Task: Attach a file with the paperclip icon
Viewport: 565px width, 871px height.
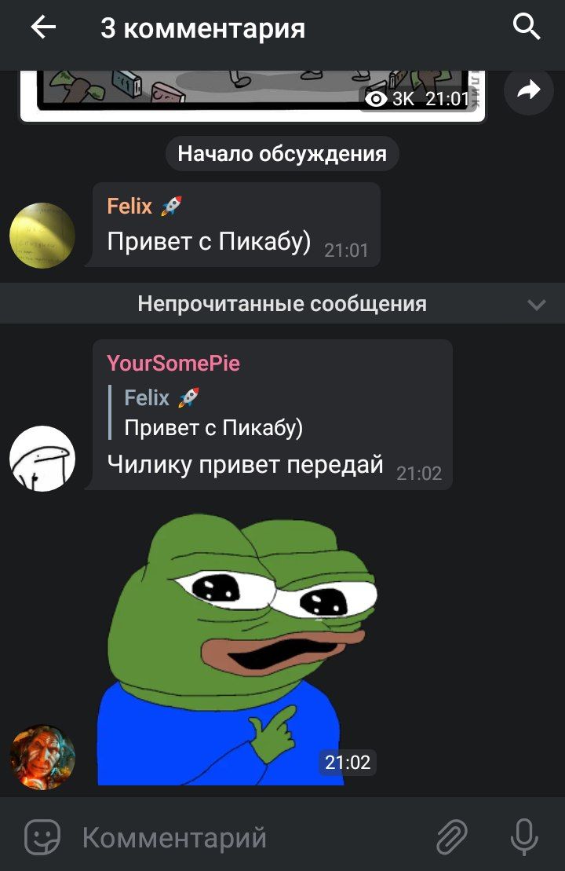Action: pos(452,836)
